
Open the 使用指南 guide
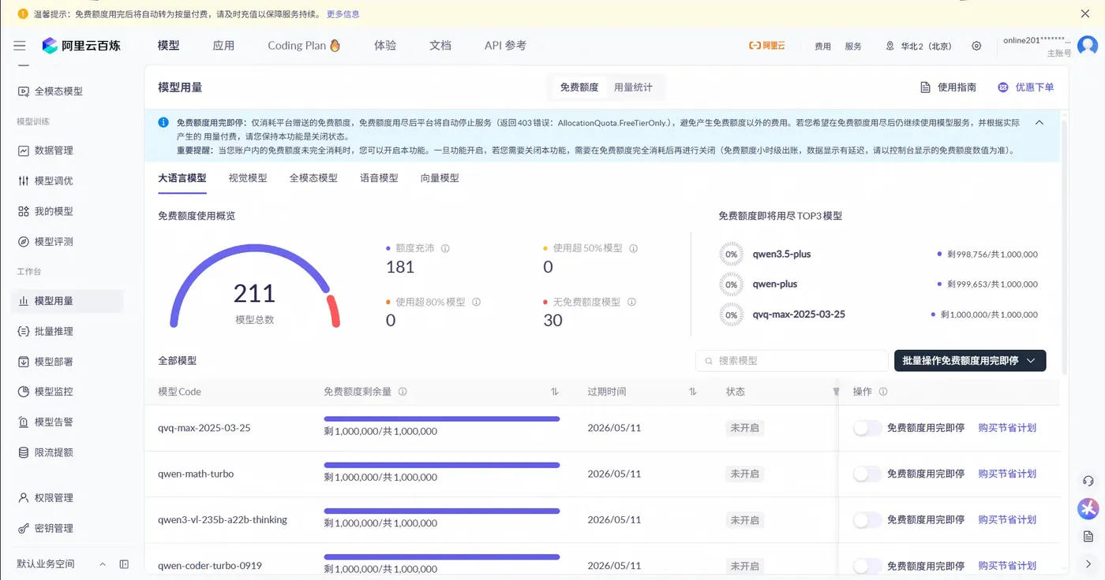point(948,87)
